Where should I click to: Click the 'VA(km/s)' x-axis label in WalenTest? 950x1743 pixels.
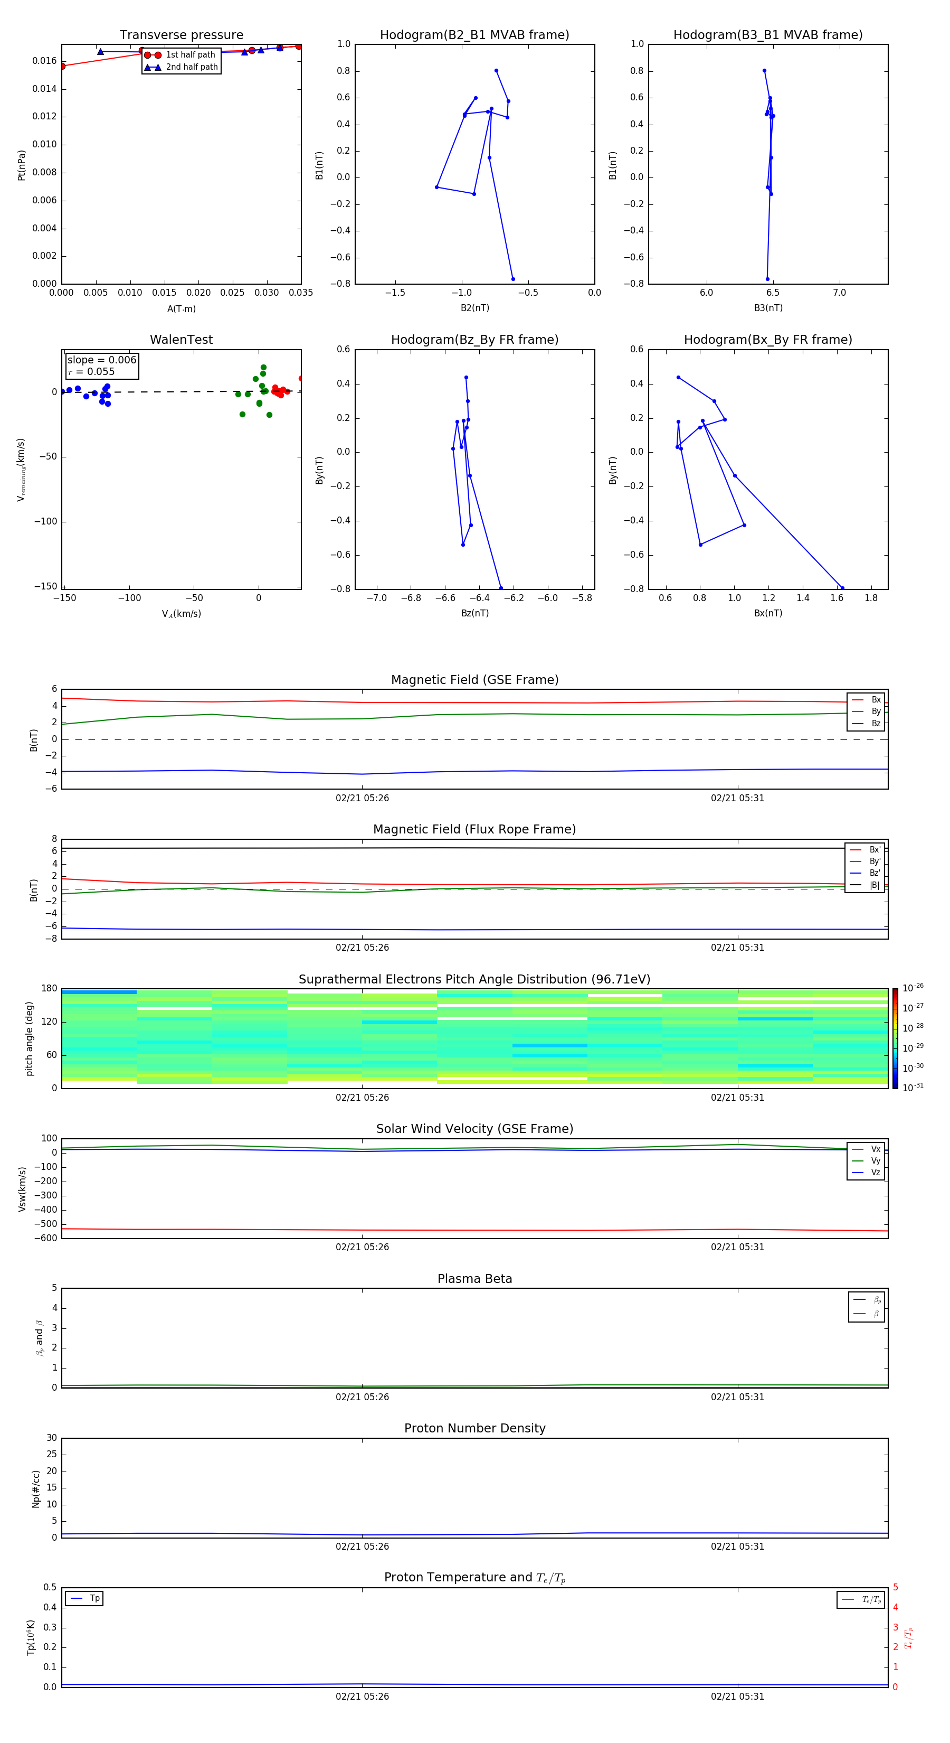point(181,614)
